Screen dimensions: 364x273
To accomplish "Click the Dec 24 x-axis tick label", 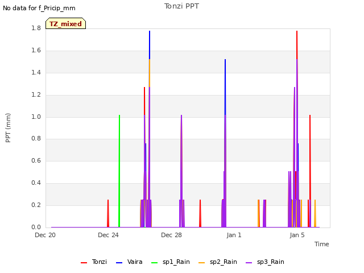I will (108, 235).
